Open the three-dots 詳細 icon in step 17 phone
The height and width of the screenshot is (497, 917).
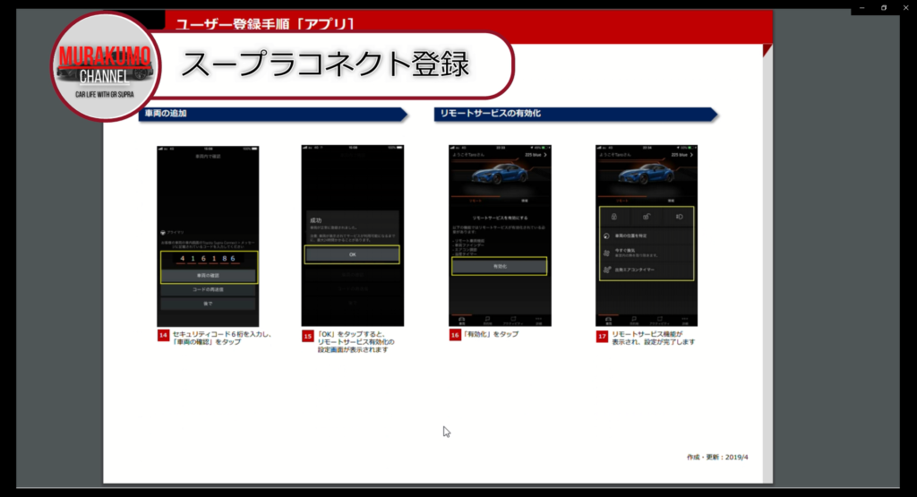(x=685, y=320)
